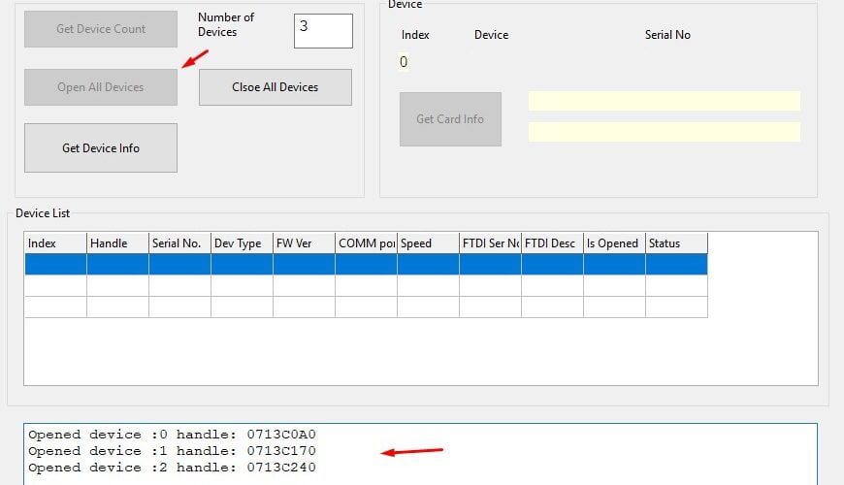
Task: Select the Speed column header
Action: [428, 243]
